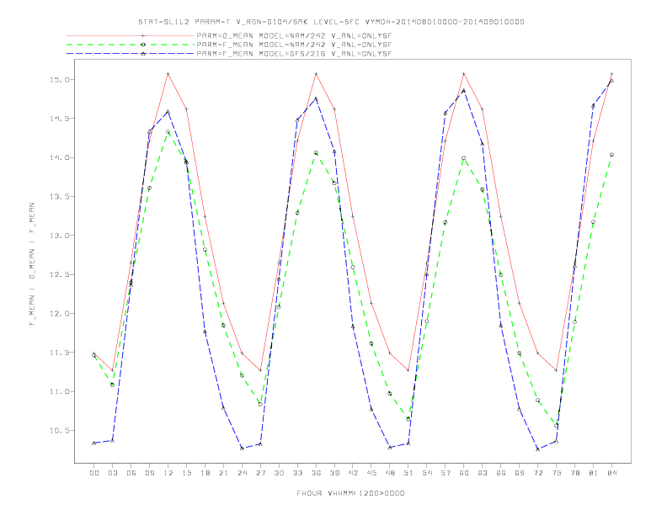Click the 63 forecast hour tick label
667x515 pixels.
(x=483, y=473)
